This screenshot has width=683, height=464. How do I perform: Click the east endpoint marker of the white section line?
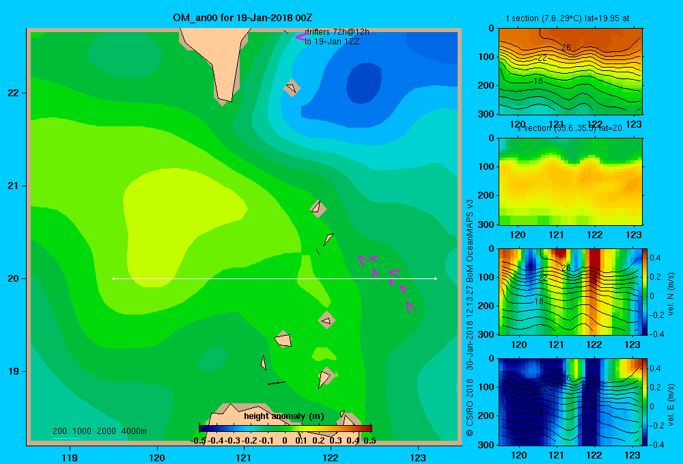436,278
